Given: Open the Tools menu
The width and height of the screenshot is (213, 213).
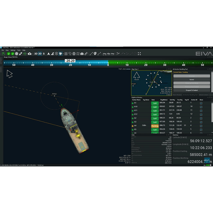Looking at the screenshot, I should click(x=19, y=50).
